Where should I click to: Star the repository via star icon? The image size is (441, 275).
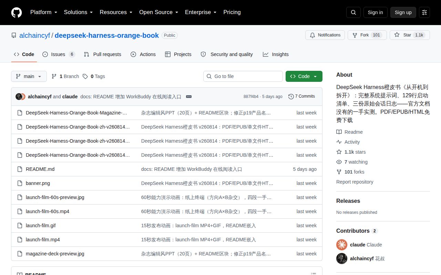(x=397, y=35)
